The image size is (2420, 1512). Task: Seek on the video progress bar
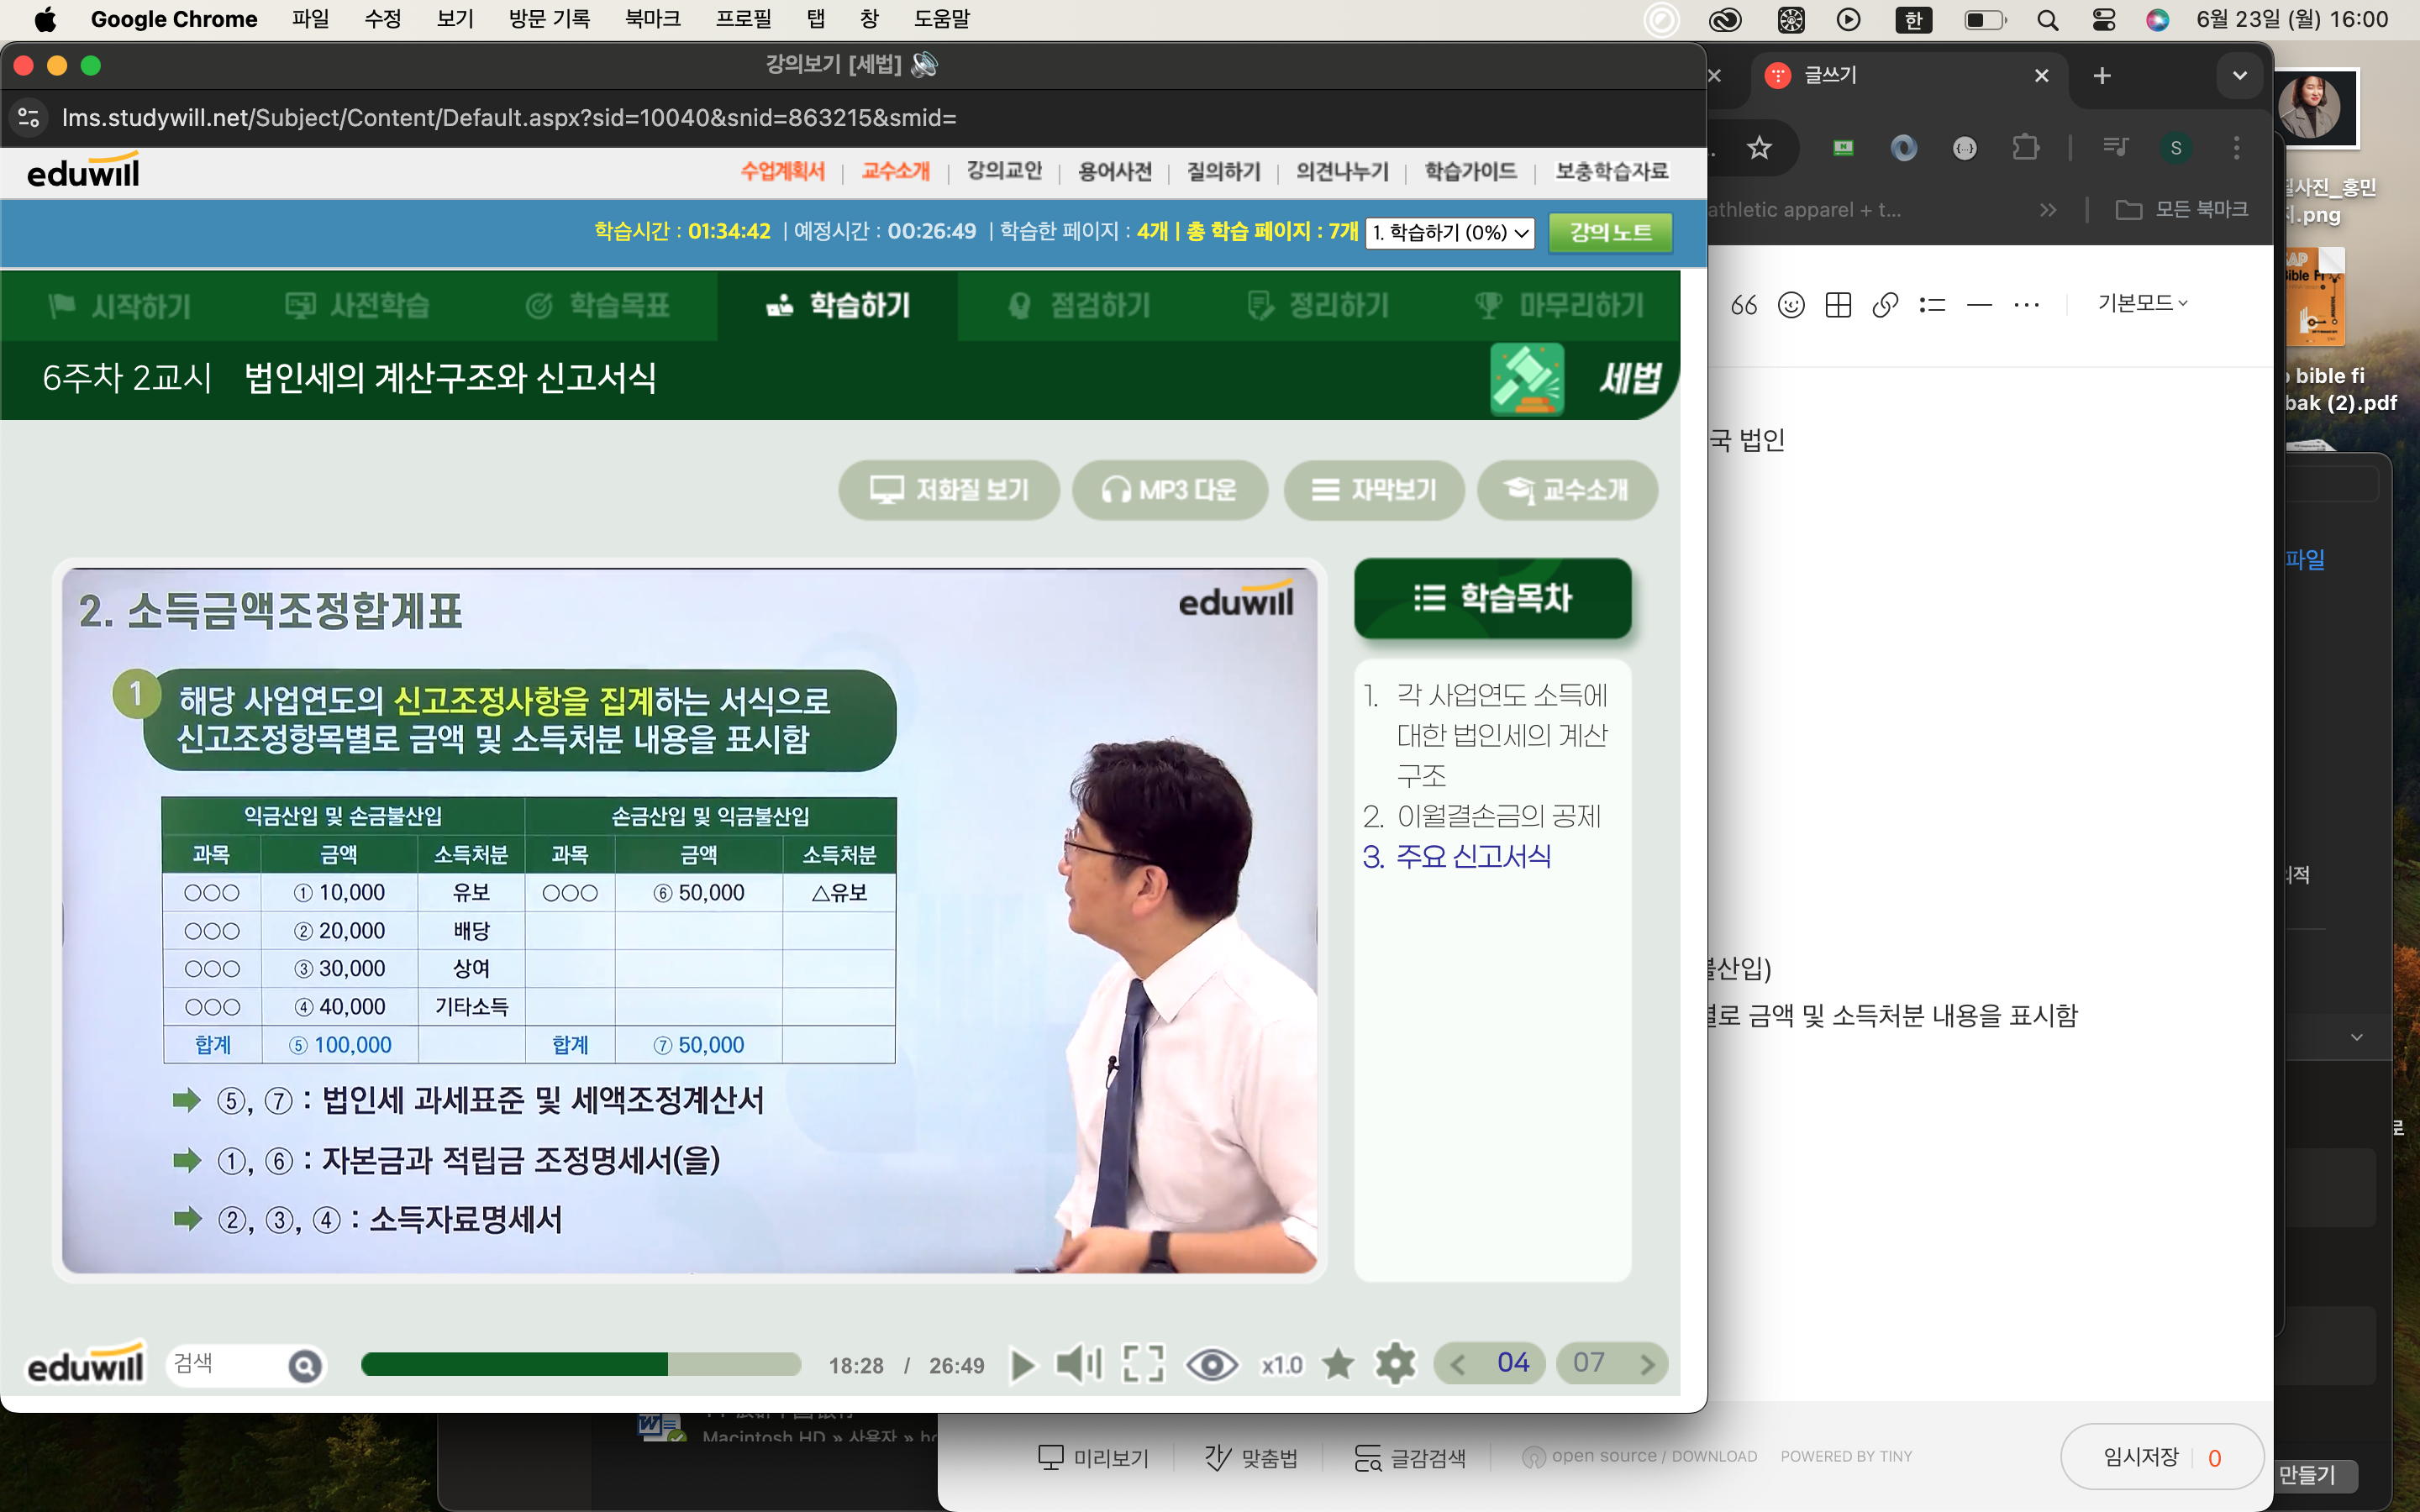point(580,1365)
